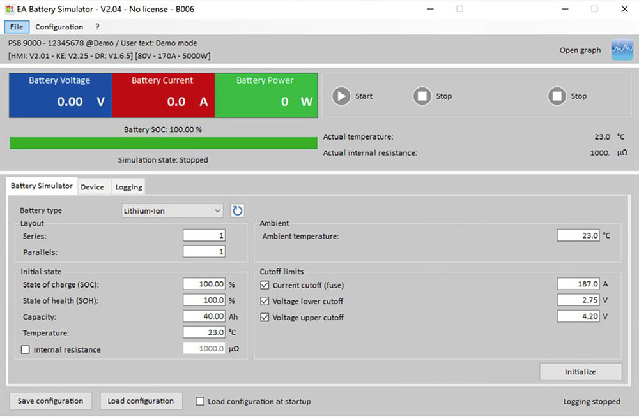Click the refresh icon beside Battery type
This screenshot has height=419, width=639.
237,210
